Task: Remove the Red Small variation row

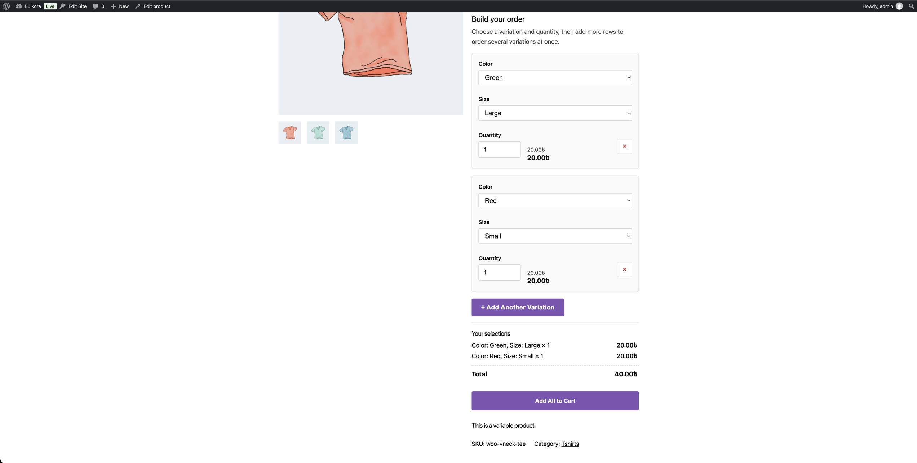Action: [624, 269]
